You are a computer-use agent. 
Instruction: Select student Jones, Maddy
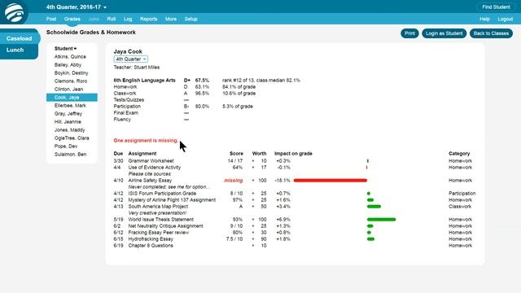point(70,130)
